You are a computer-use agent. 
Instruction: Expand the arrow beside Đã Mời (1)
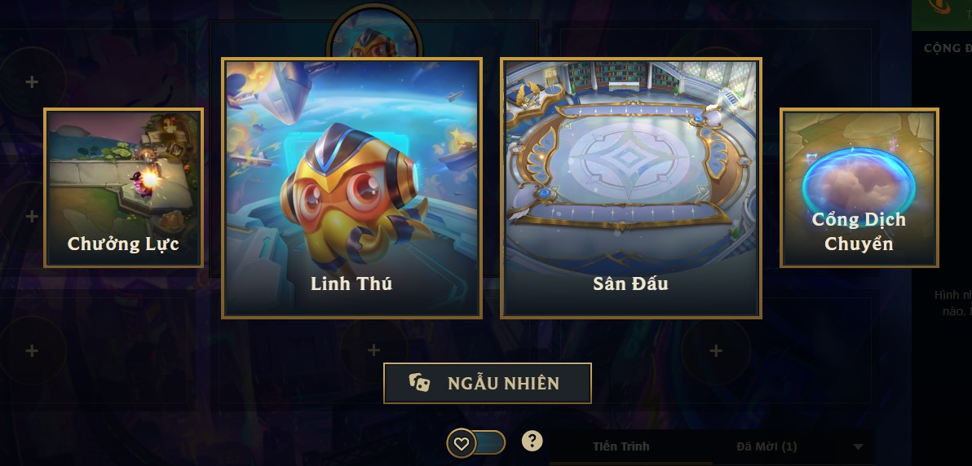coord(858,446)
